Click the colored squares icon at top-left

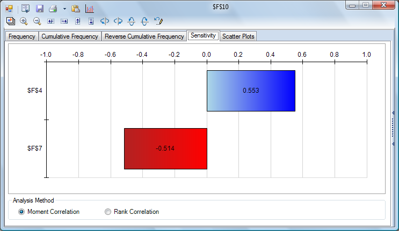[9, 9]
